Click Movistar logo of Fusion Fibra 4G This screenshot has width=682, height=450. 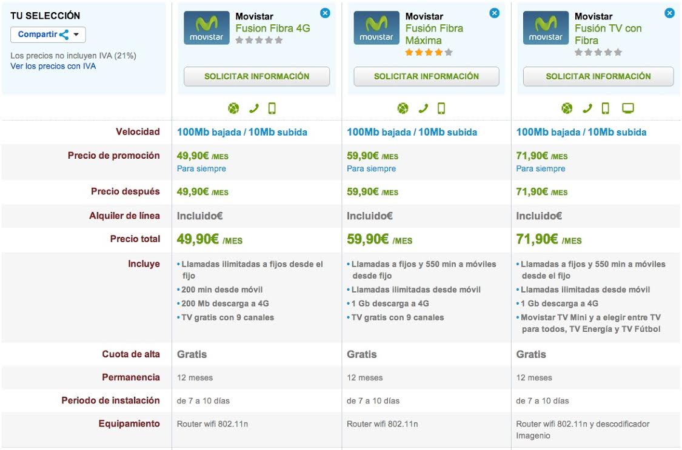tap(207, 28)
